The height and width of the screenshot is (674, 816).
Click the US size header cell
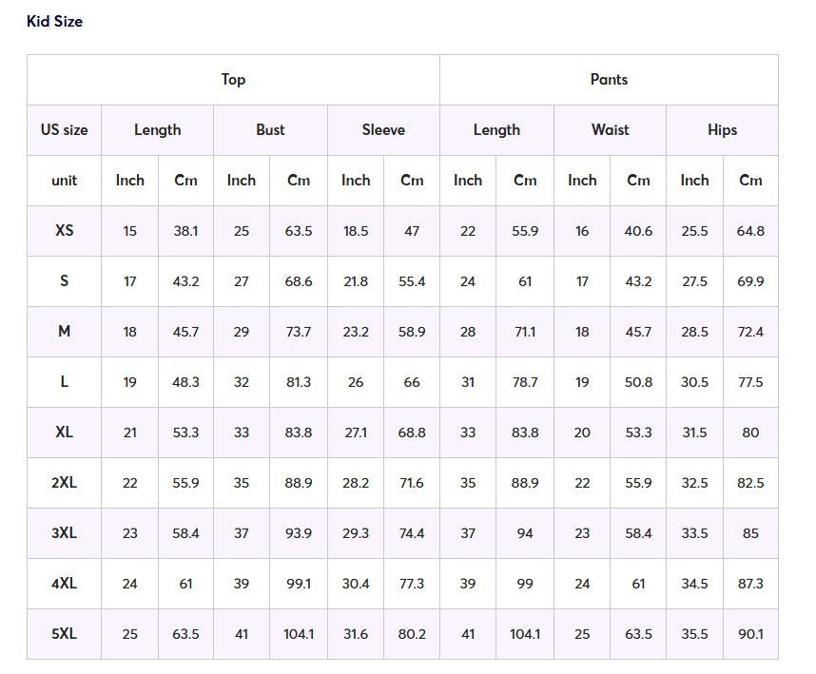tap(64, 130)
